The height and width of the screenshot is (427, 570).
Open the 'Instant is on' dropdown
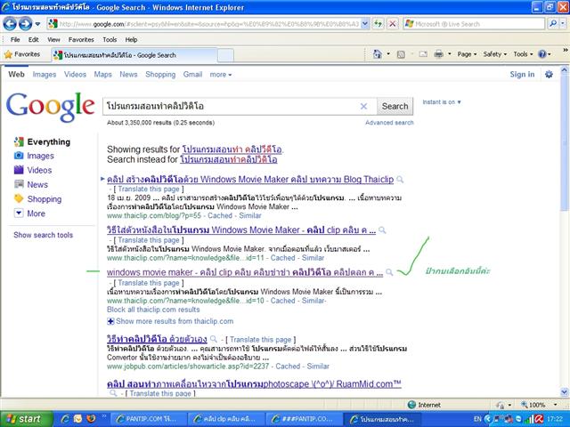pos(442,102)
